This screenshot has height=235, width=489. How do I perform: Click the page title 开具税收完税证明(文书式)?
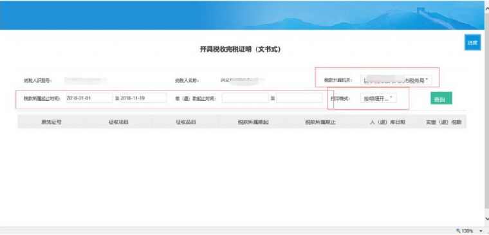[241, 49]
